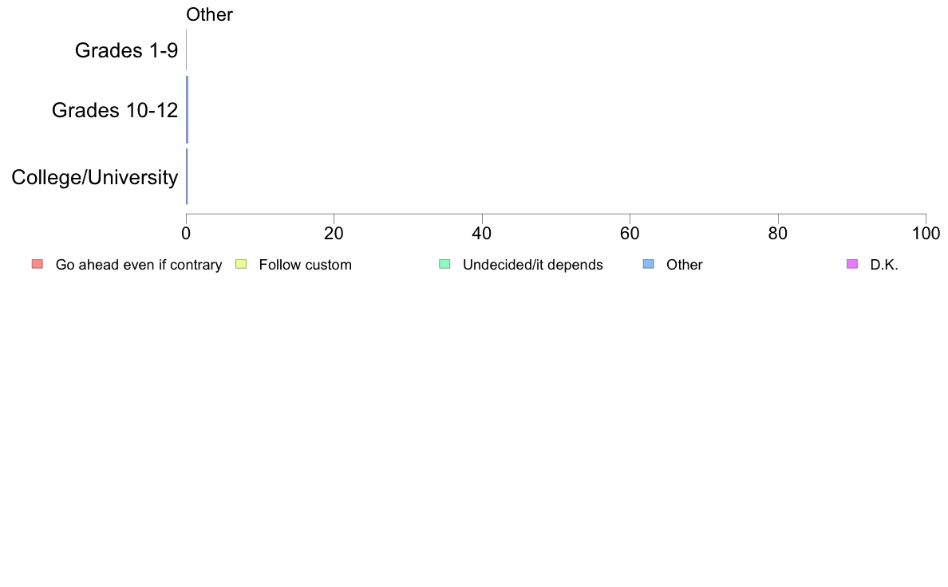The height and width of the screenshot is (587, 948).
Task: Select the Go ahead even if contrary label
Action: (139, 265)
